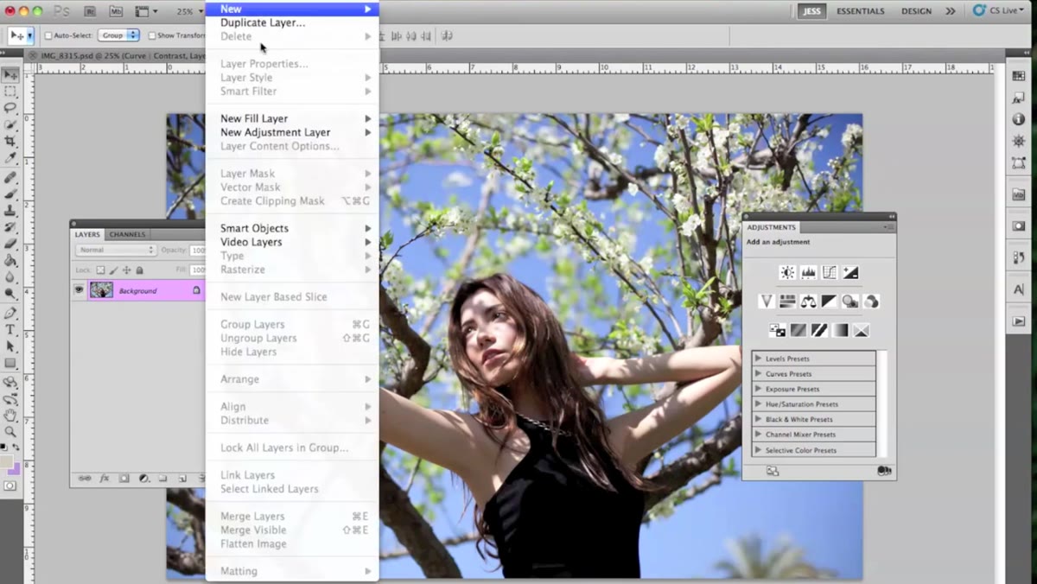Toggle Quick Mask mode

click(10, 486)
